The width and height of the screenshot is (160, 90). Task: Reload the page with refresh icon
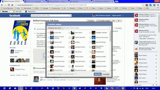(9, 5)
